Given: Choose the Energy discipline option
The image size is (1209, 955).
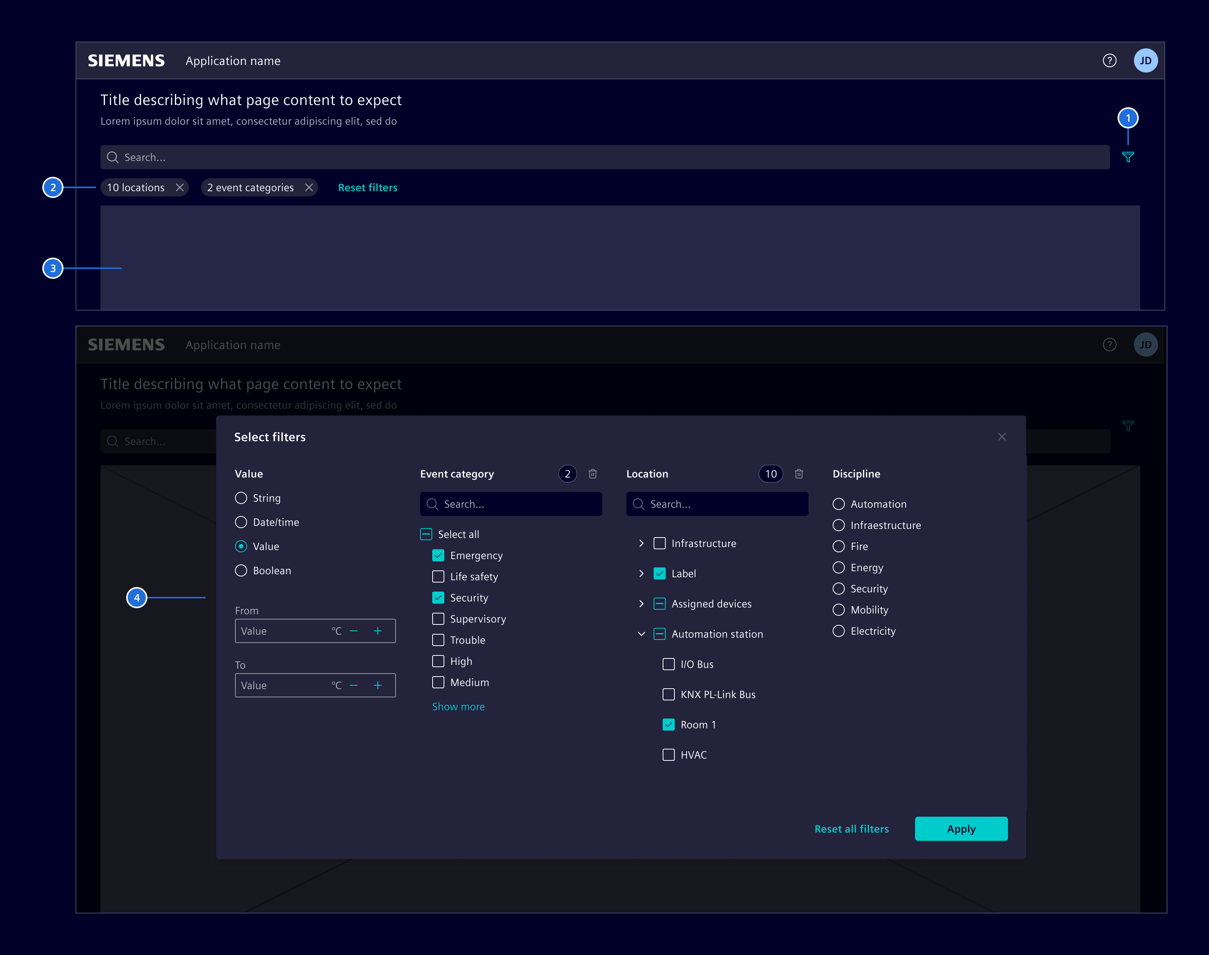Looking at the screenshot, I should pyautogui.click(x=838, y=567).
